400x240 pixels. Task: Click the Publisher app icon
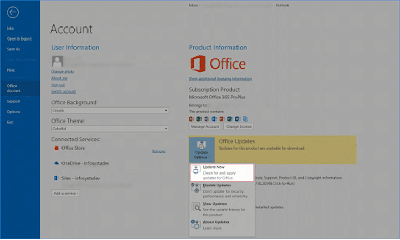coord(230,119)
